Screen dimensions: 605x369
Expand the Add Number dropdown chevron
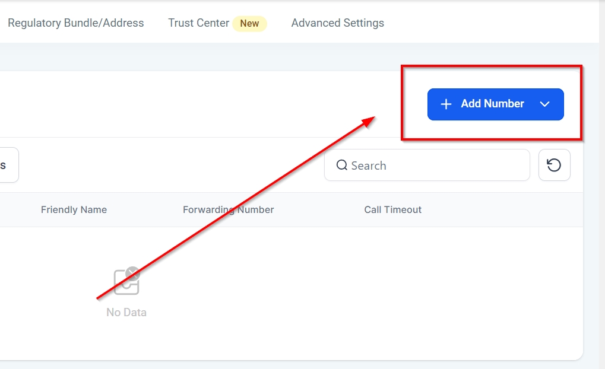[545, 104]
